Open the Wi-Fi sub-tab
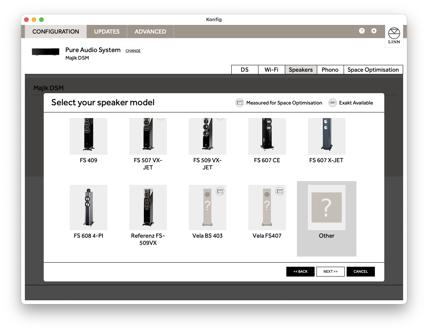 [x=271, y=70]
